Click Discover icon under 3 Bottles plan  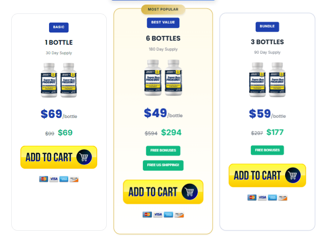pos(283,197)
